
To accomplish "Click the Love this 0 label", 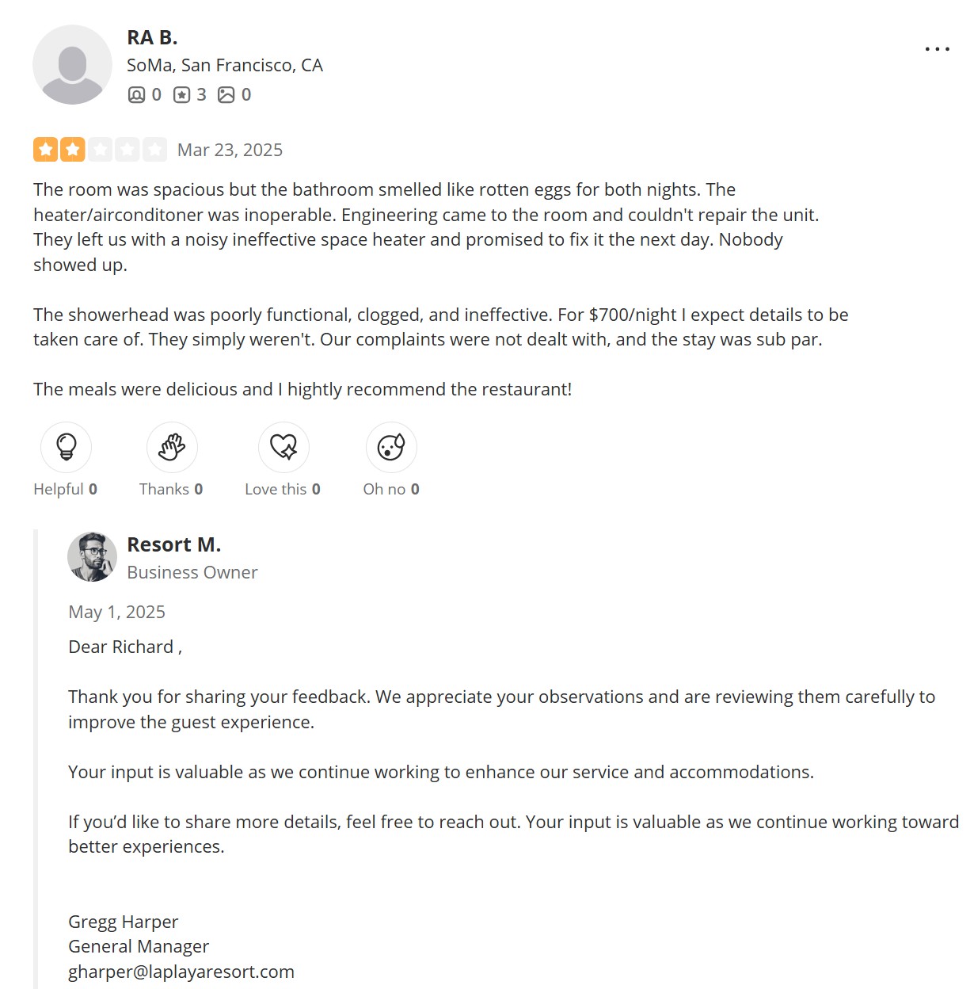I will tap(283, 489).
